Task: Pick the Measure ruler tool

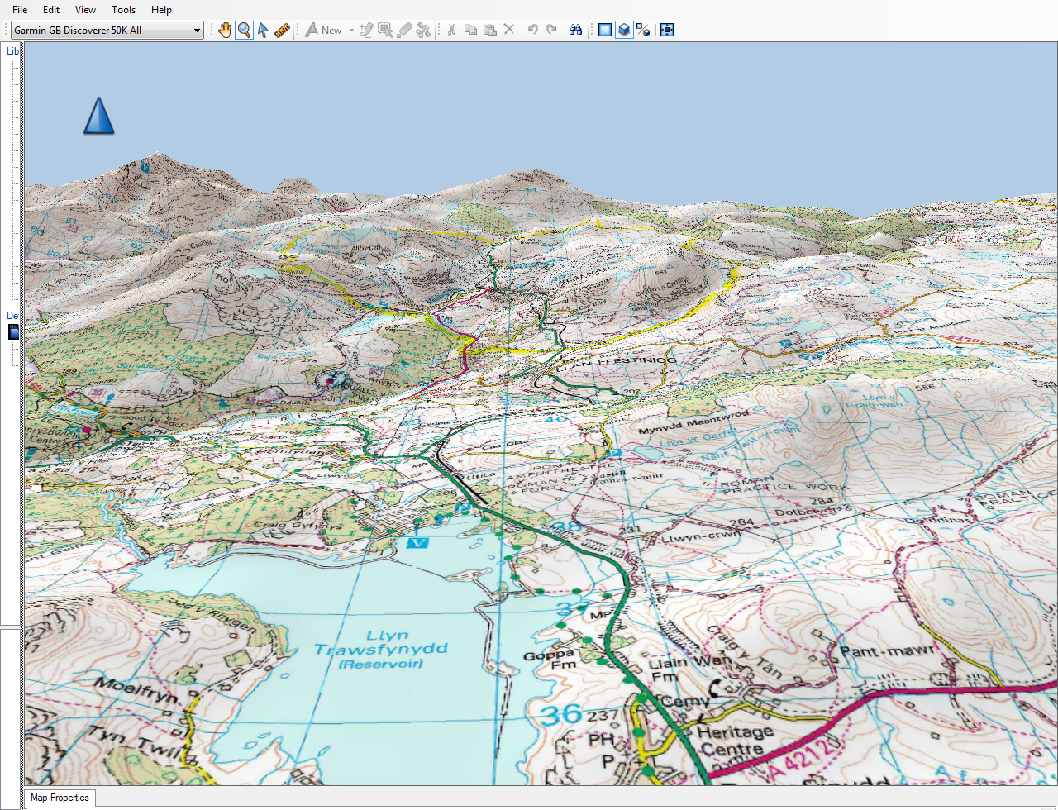Action: (x=282, y=31)
